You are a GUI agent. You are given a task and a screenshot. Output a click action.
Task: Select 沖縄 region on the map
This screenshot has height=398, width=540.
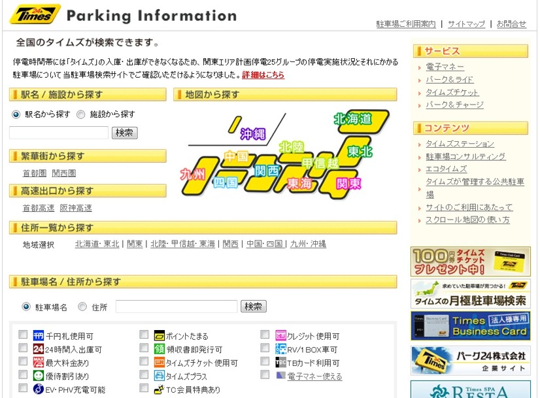pos(252,133)
